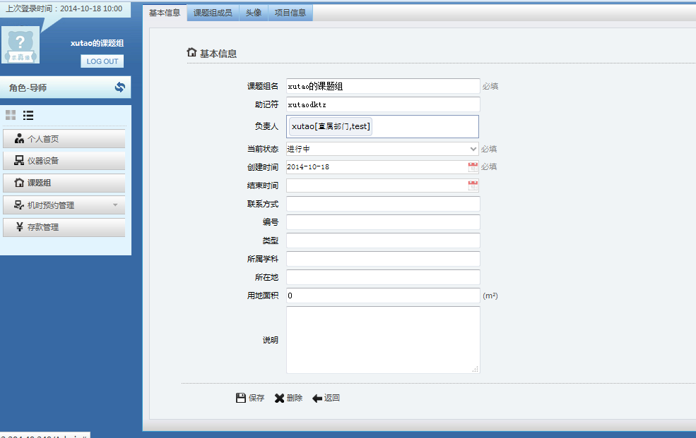The image size is (696, 438).
Task: Open calendar picker for 创建时间
Action: pyautogui.click(x=473, y=167)
